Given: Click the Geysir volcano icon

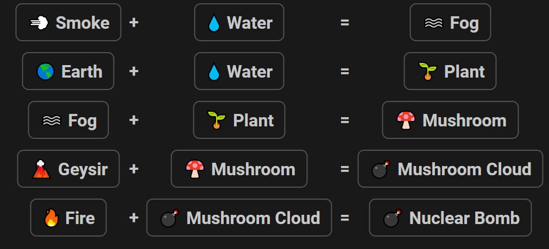Looking at the screenshot, I should (x=41, y=169).
